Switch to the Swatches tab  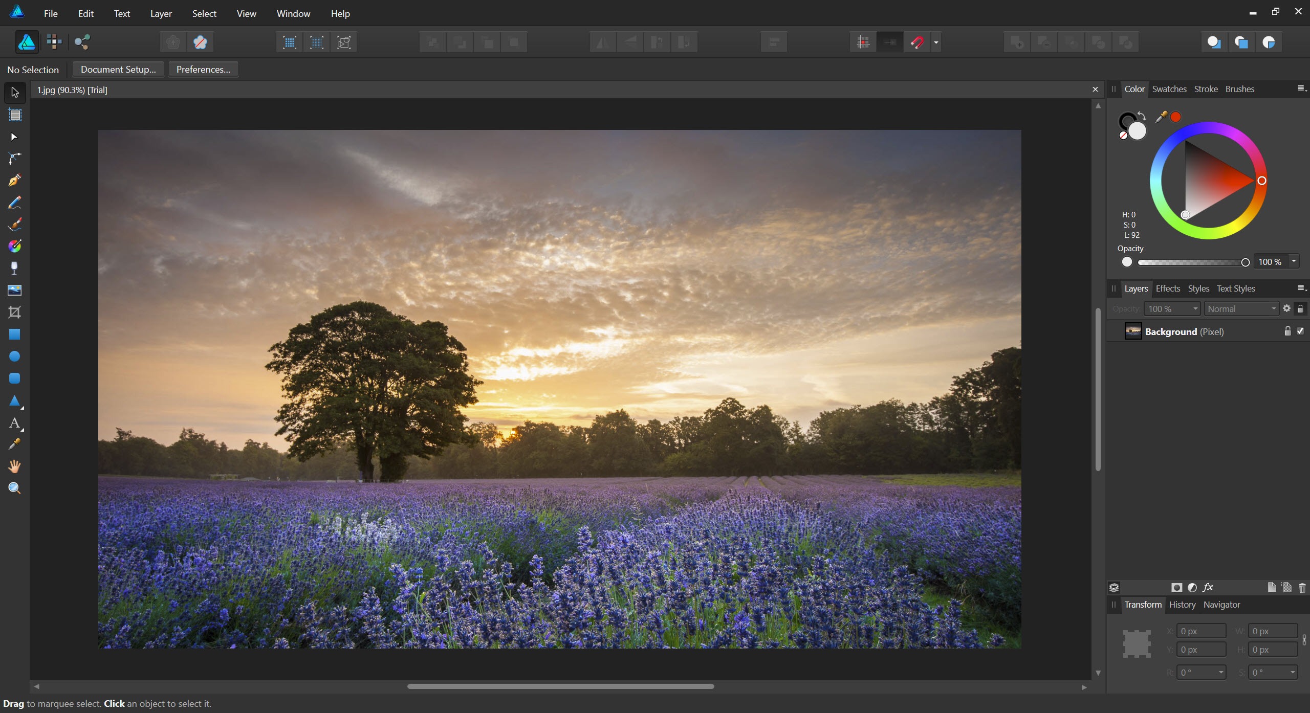[x=1169, y=89]
